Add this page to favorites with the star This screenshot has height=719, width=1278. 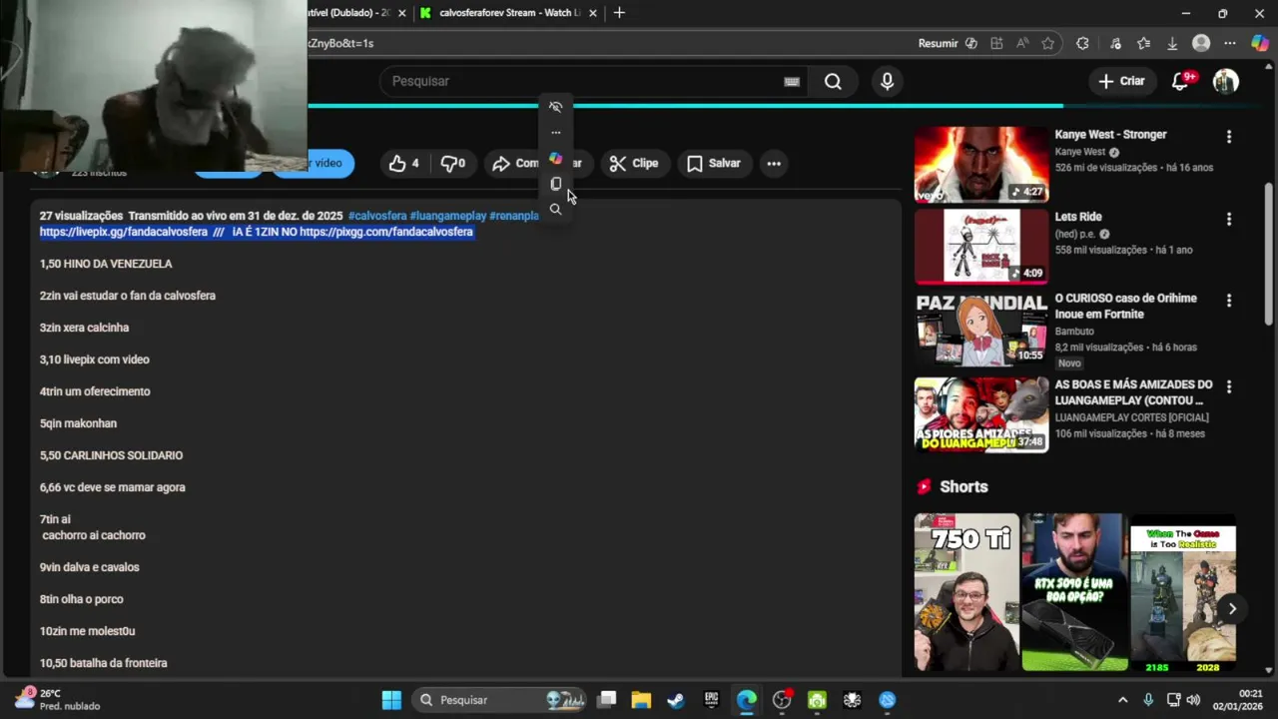coord(1047,43)
